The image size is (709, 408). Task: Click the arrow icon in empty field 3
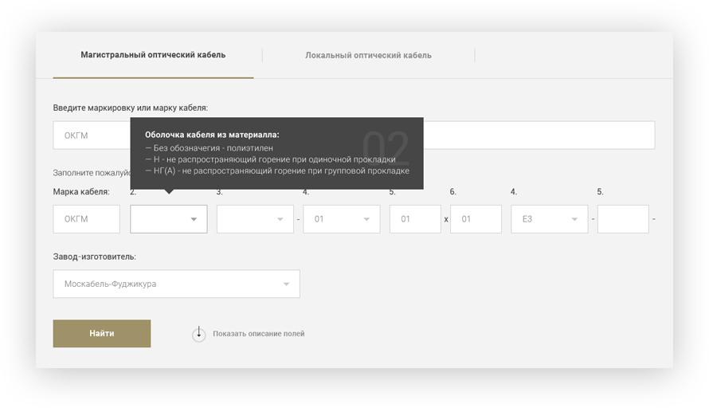point(280,219)
